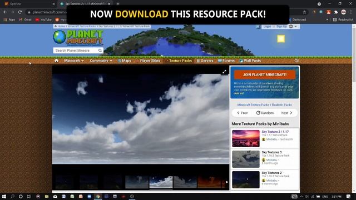Click the Sign Up link

tap(281, 27)
